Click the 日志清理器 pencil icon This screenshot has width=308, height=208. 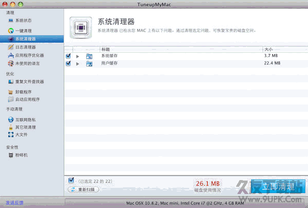11,47
